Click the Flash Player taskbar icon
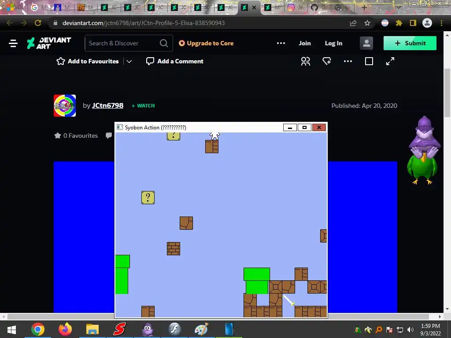451x338 pixels. pyautogui.click(x=174, y=330)
